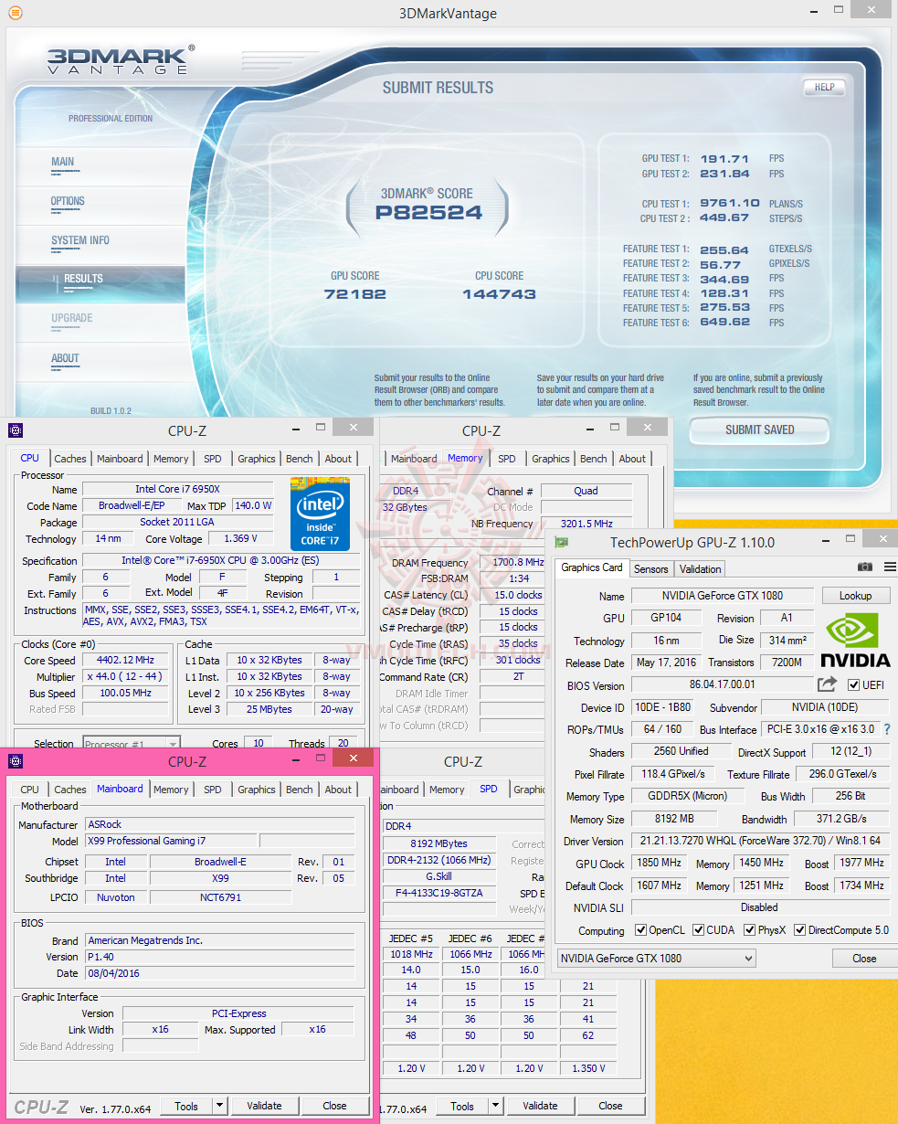Viewport: 898px width, 1124px height.
Task: Click the SUBMIT SAVED button
Action: [759, 429]
